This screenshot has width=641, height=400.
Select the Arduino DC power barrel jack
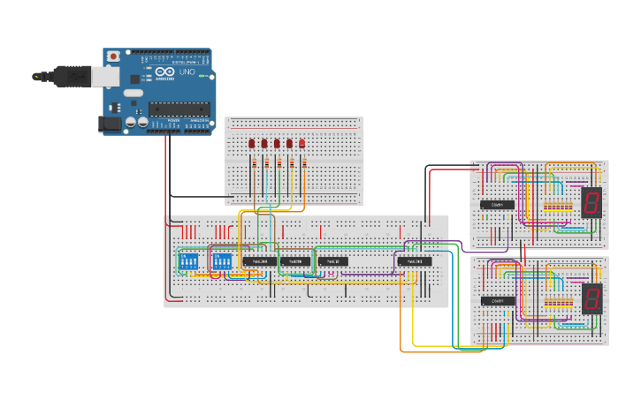[110, 125]
